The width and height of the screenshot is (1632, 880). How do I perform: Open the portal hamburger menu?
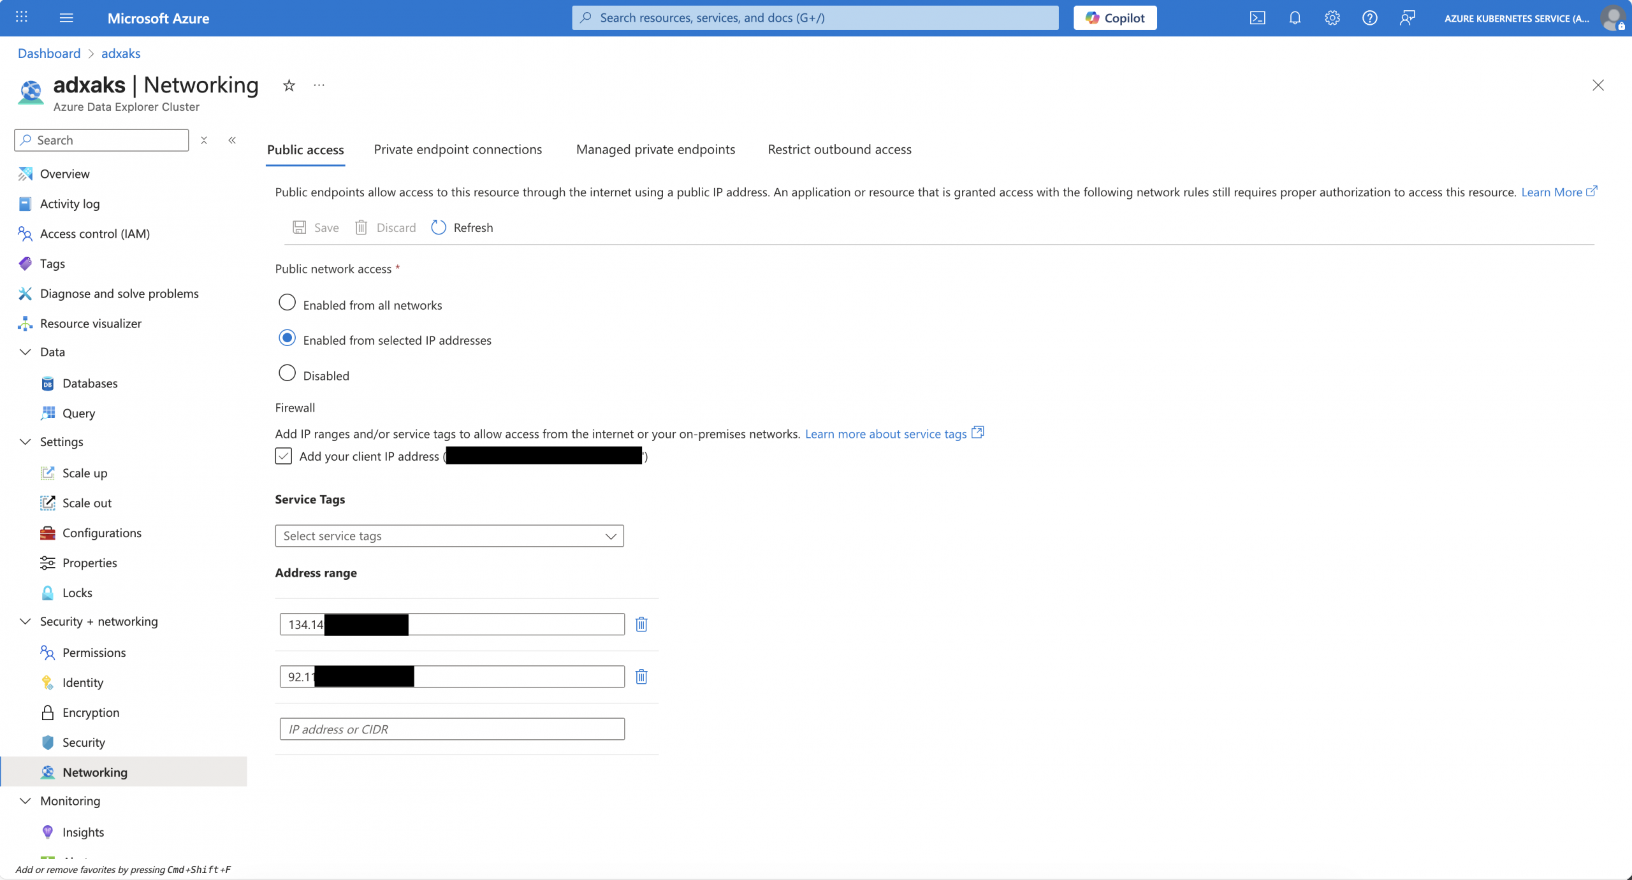(66, 18)
